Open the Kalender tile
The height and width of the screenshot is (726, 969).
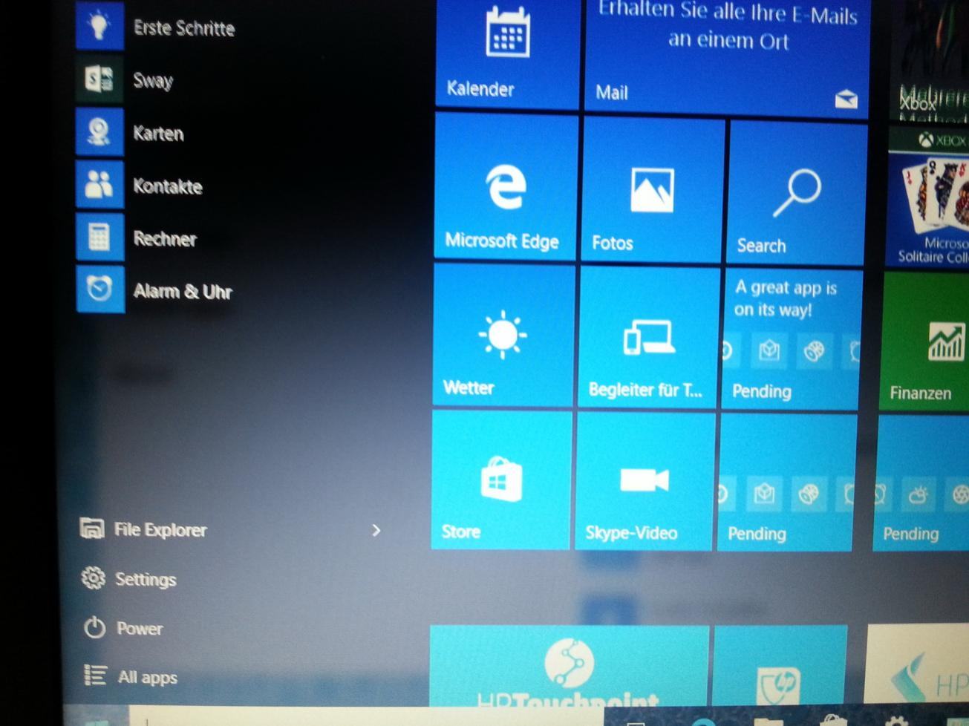point(507,53)
